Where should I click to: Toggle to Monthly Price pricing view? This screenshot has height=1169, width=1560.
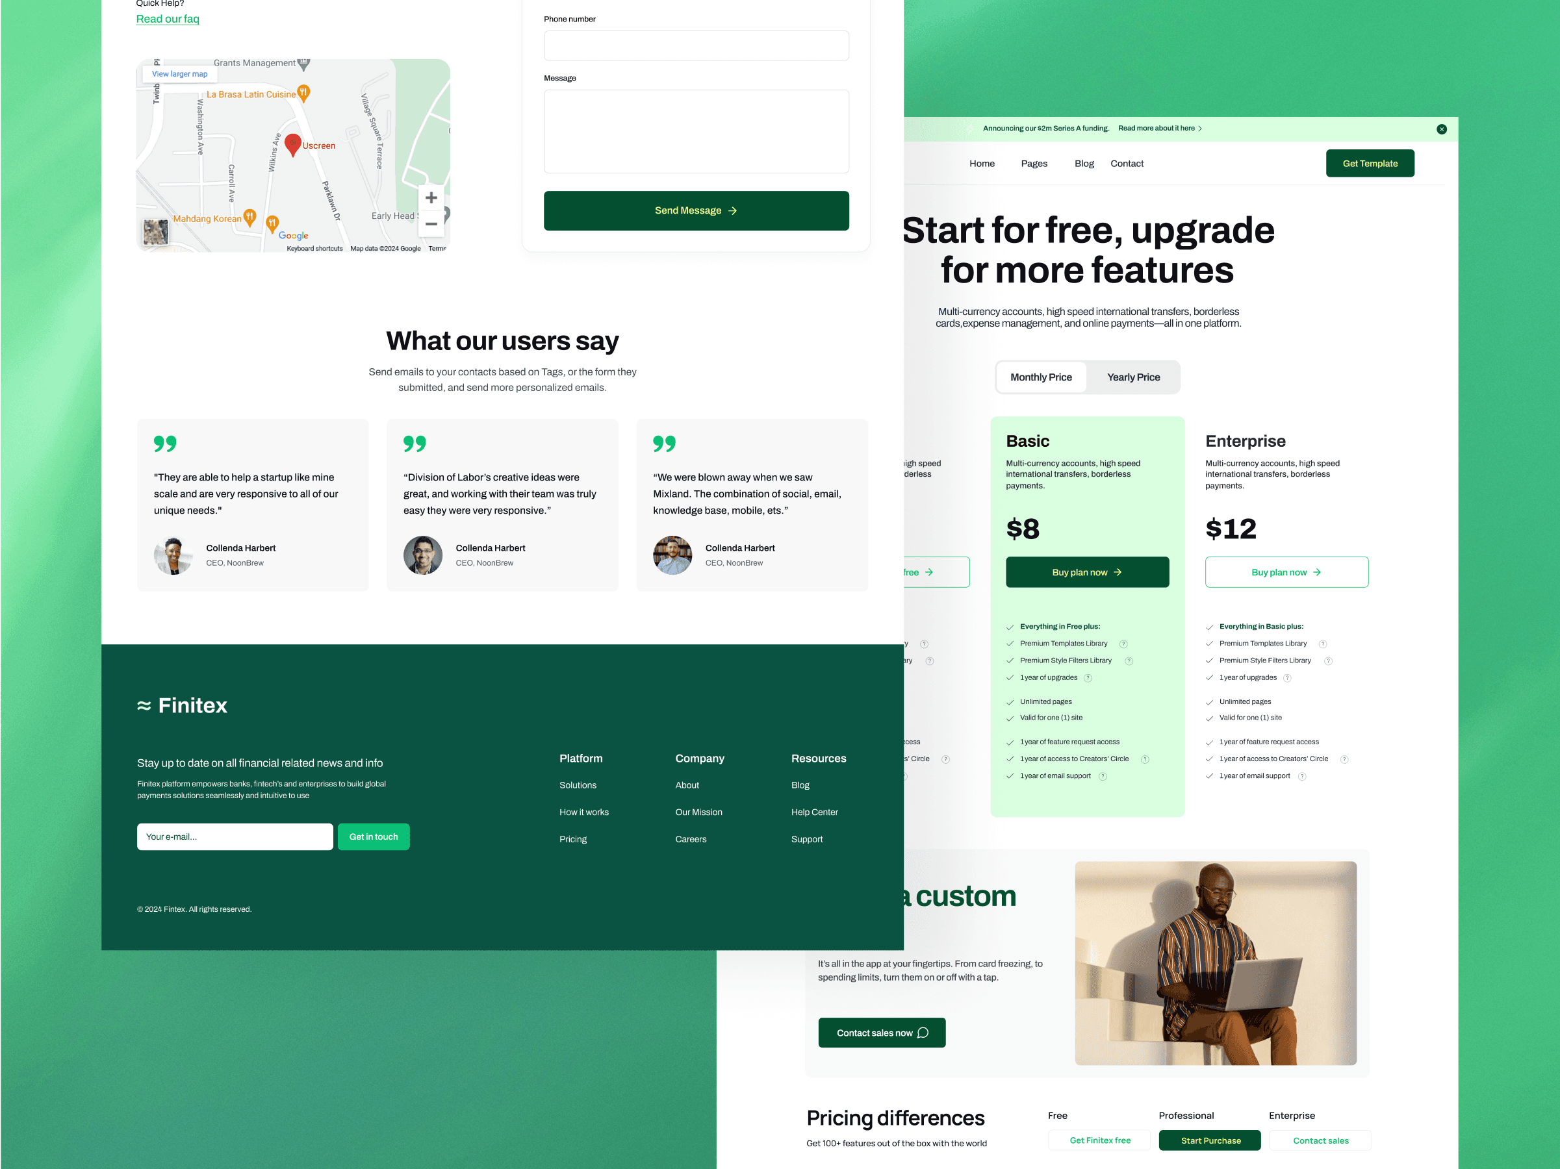pos(1040,377)
